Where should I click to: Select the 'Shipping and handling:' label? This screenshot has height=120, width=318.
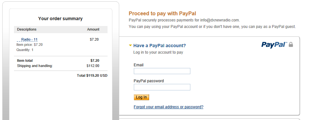(x=35, y=66)
